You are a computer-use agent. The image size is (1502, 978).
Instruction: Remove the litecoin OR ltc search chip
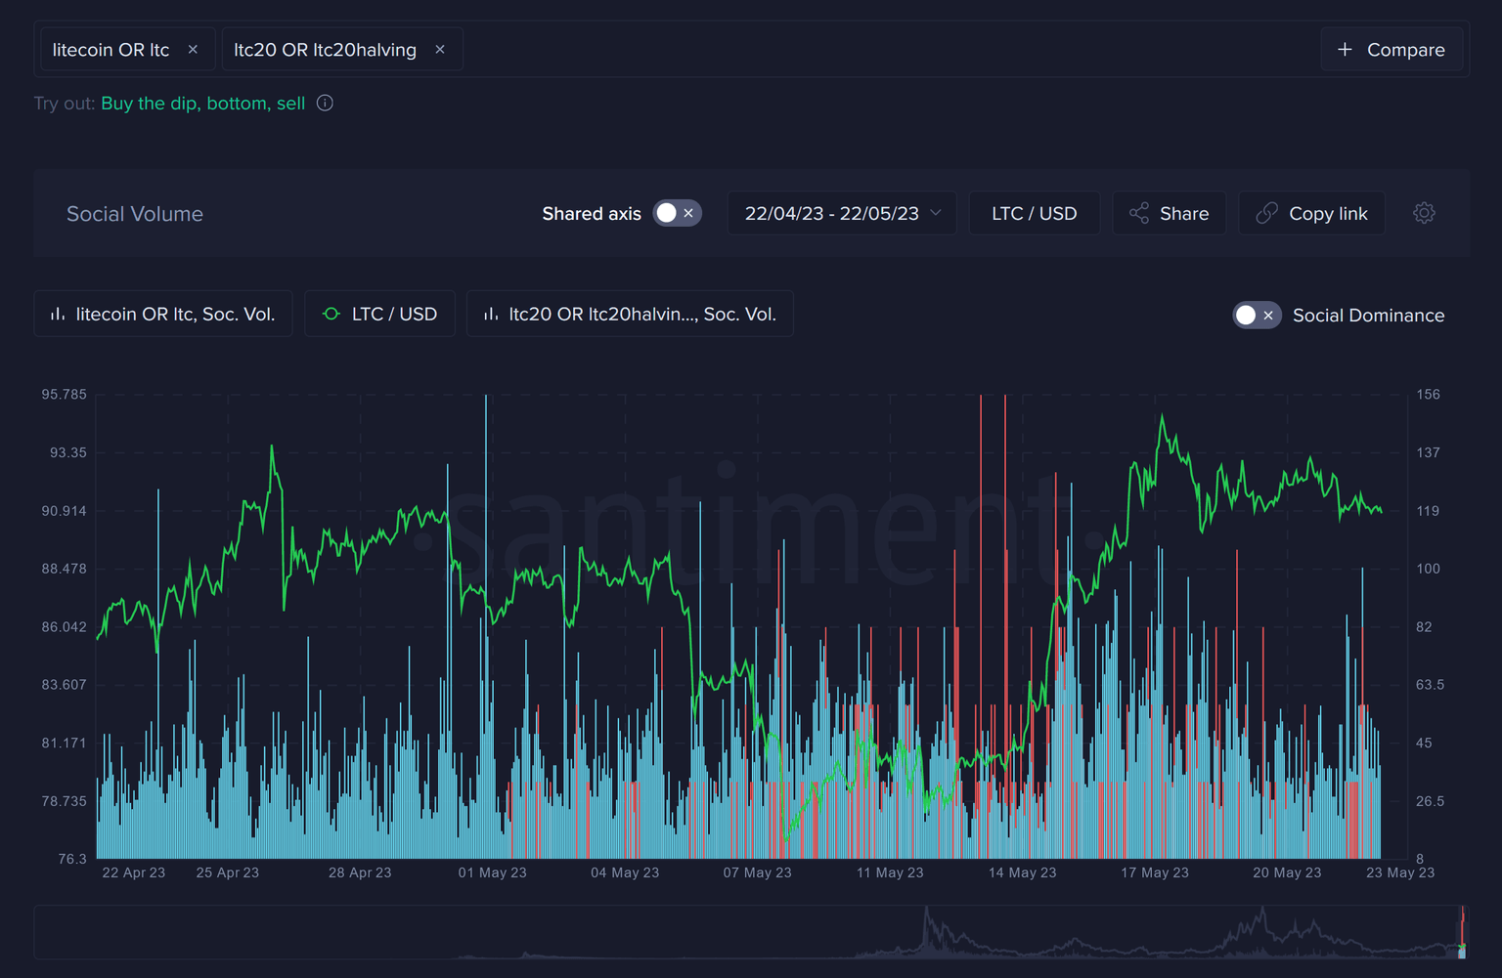pos(193,49)
